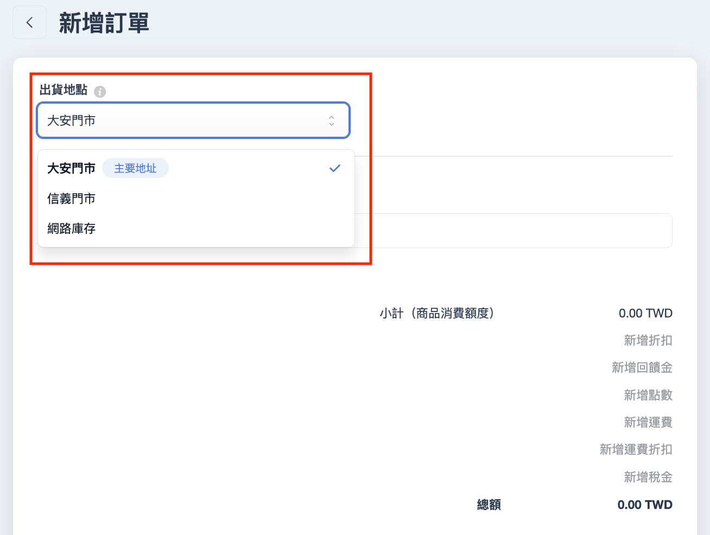Viewport: 710px width, 535px height.
Task: Click the 小計（商品消費額度）label
Action: (x=437, y=313)
